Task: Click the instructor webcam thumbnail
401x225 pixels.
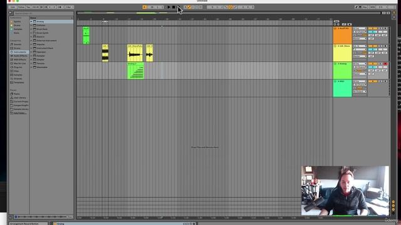Action: click(x=345, y=191)
